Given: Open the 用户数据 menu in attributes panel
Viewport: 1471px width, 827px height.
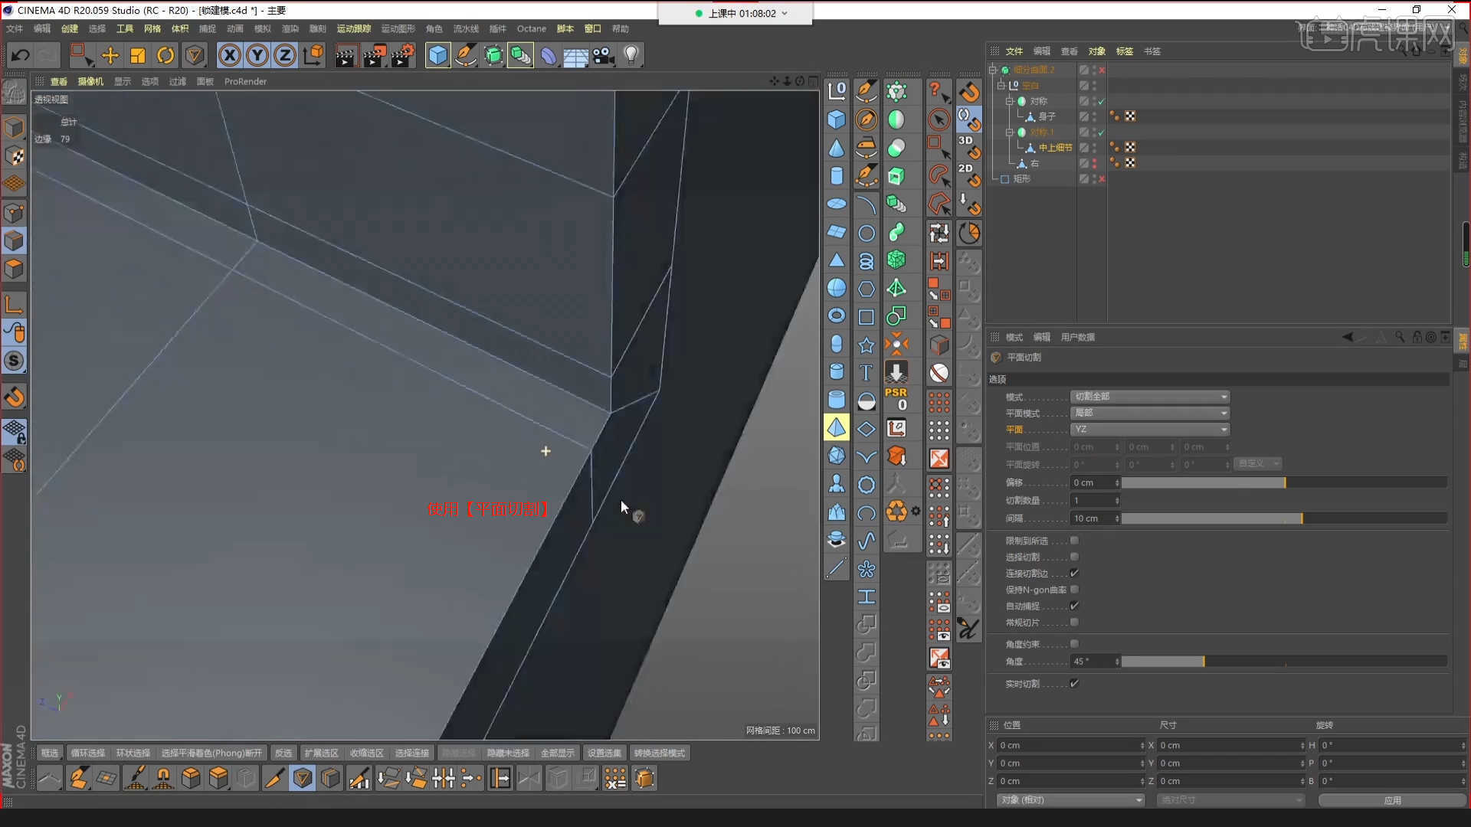Looking at the screenshot, I should tap(1078, 337).
